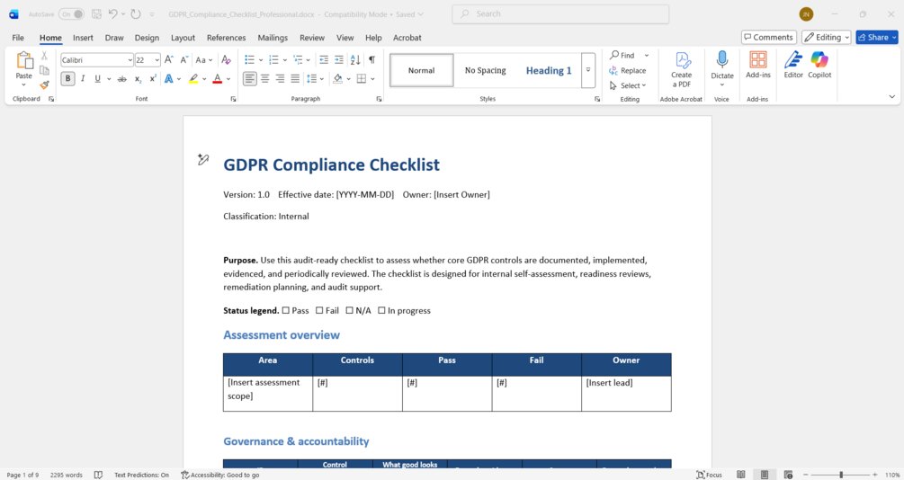Click the Save icon in title bar
The height and width of the screenshot is (480, 904).
click(x=97, y=13)
